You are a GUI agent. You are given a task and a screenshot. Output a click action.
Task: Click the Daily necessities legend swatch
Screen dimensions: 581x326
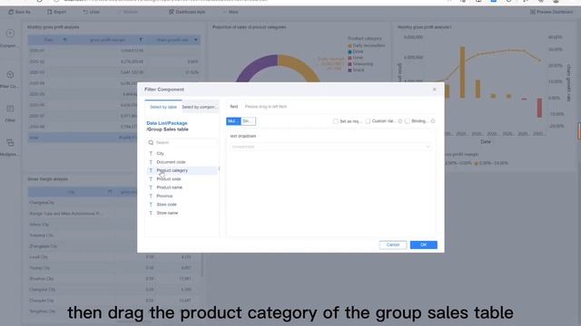click(350, 46)
